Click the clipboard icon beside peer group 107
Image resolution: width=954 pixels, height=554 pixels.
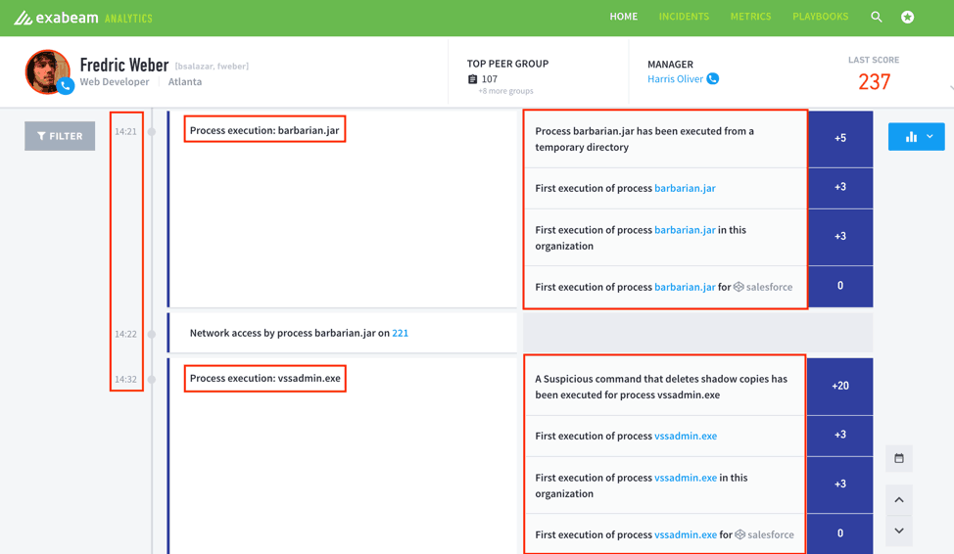pos(473,79)
